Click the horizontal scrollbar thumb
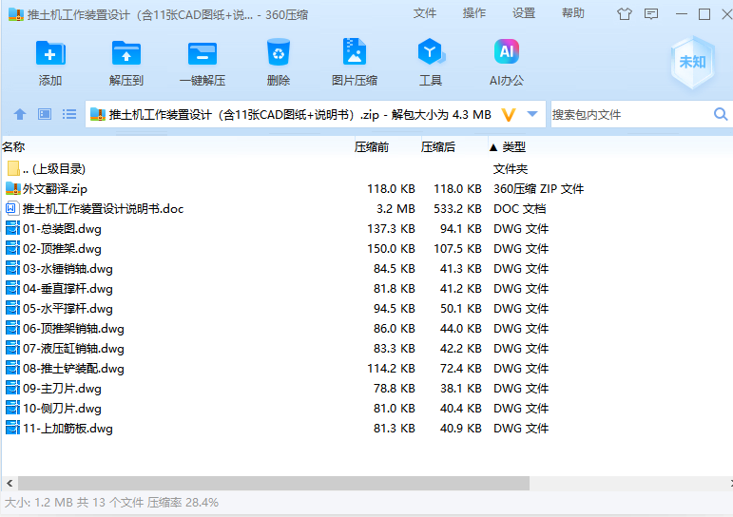The height and width of the screenshot is (517, 733). point(274,483)
